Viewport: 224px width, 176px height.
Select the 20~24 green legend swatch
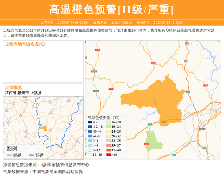pyautogui.click(x=109, y=127)
